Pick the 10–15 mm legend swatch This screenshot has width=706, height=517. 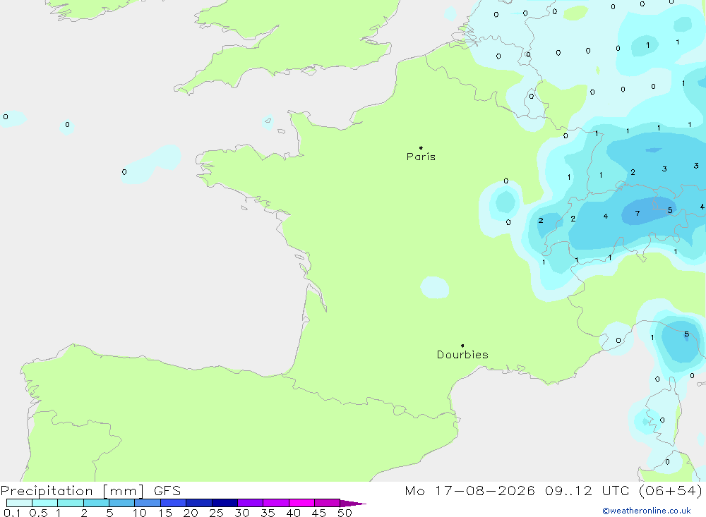148,503
